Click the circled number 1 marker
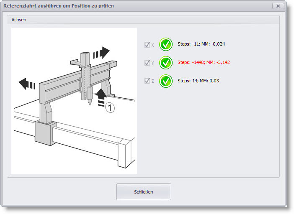 click(x=109, y=108)
